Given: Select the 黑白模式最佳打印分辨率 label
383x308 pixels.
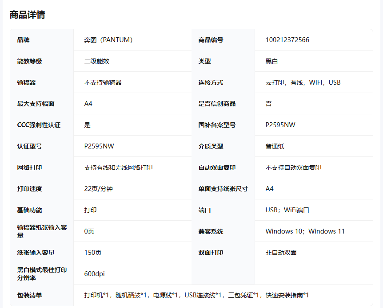Looking at the screenshot, I should pos(42,274).
